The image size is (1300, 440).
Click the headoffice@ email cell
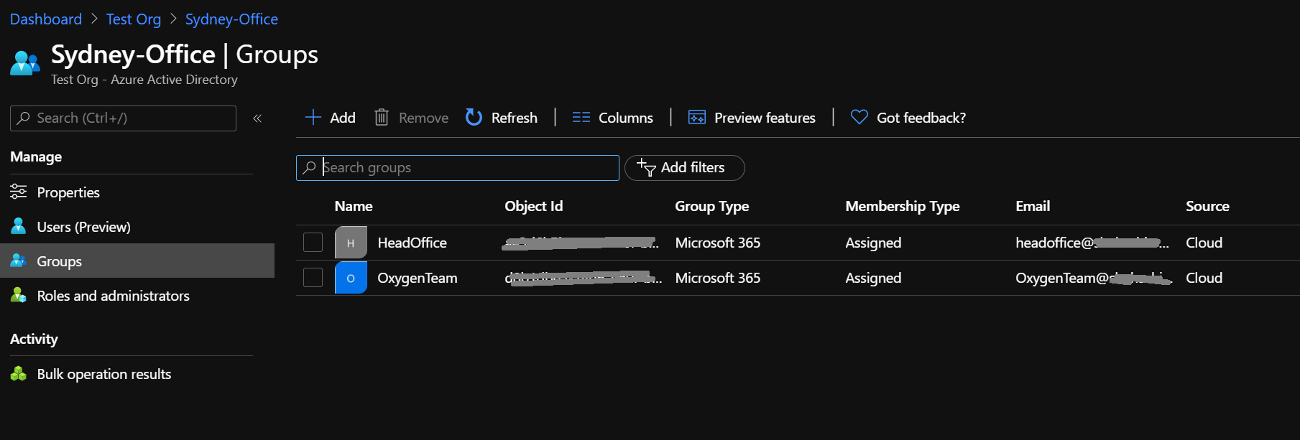coord(1092,243)
